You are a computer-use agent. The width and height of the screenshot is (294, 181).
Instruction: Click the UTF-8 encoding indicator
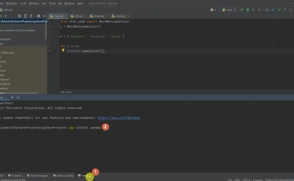click(247, 180)
